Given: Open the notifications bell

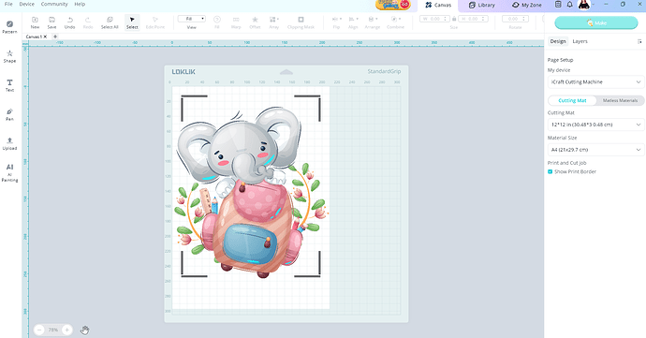Looking at the screenshot, I should 570,5.
